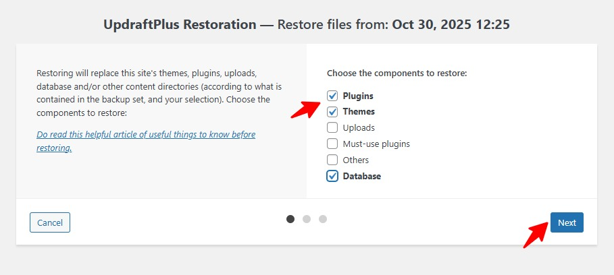Deselect the Database checkbox

pyautogui.click(x=332, y=176)
